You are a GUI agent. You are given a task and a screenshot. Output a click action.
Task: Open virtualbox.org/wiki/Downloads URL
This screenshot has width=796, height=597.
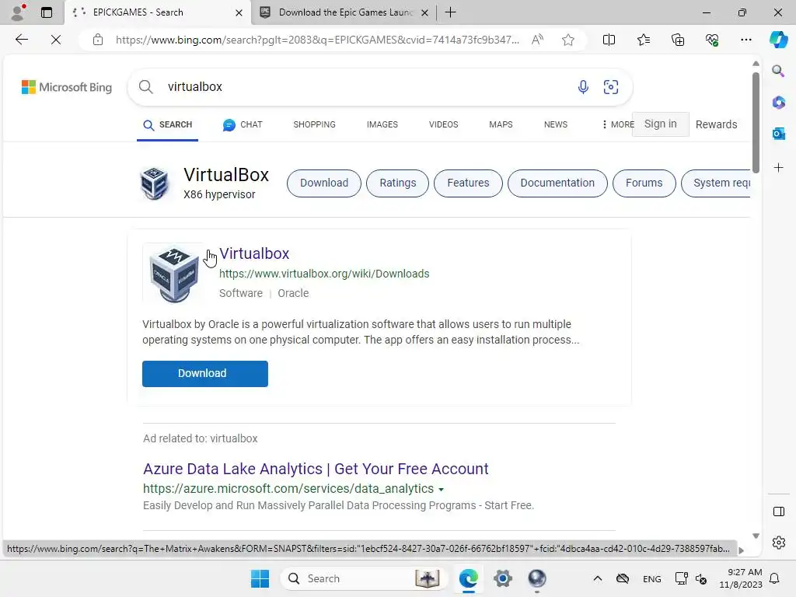tap(324, 274)
